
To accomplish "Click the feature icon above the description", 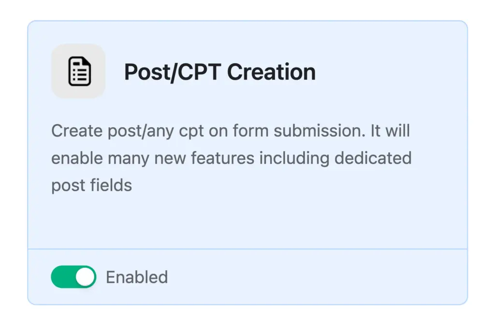I will tap(78, 71).
